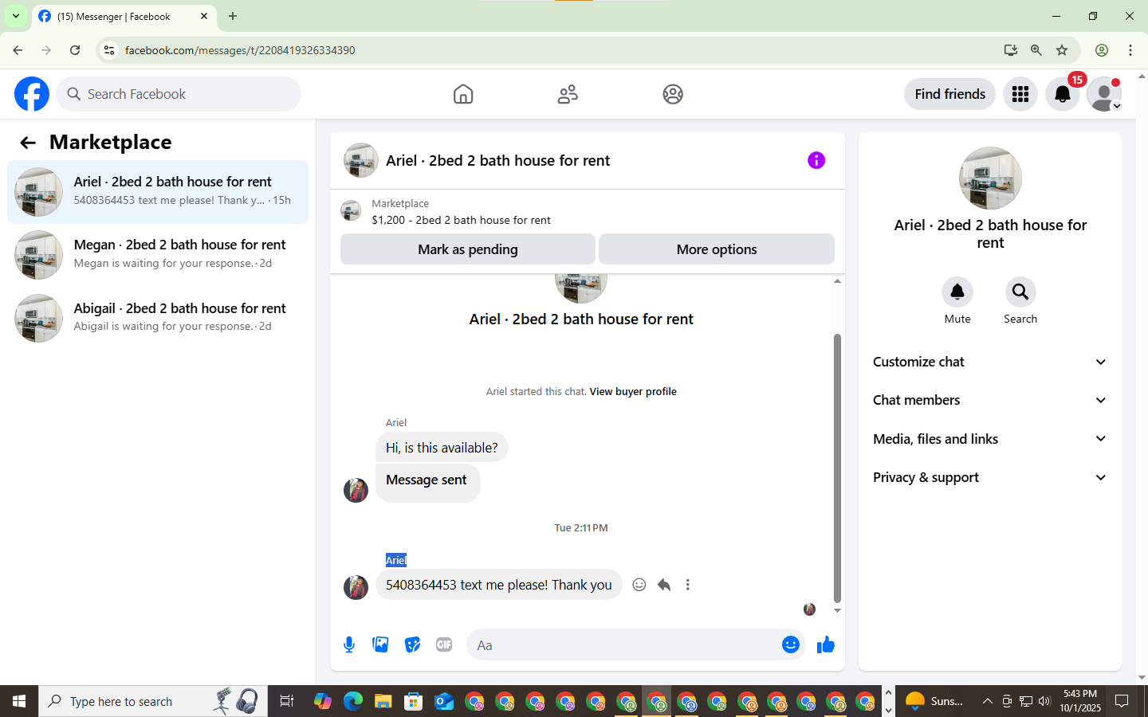Click the Windows taskbar search box
This screenshot has width=1148, height=717.
coord(153,701)
